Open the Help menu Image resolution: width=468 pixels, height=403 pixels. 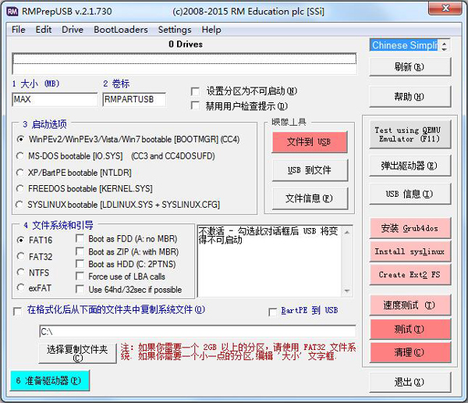pos(211,30)
